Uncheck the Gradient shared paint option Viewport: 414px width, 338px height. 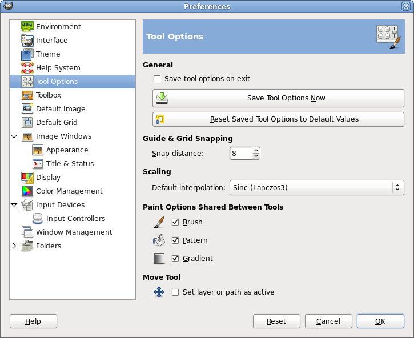(175, 259)
